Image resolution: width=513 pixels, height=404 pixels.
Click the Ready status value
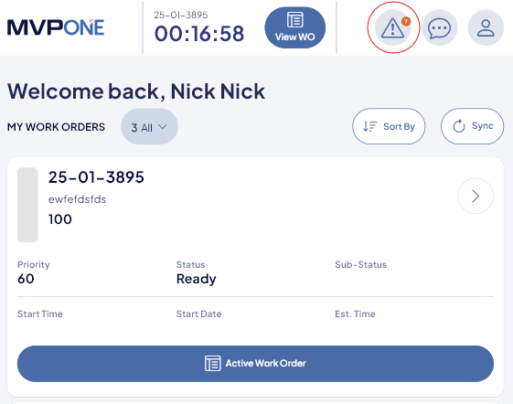click(x=197, y=279)
